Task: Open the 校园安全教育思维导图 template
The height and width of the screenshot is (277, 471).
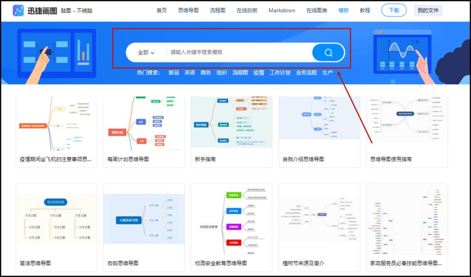Action: click(231, 220)
